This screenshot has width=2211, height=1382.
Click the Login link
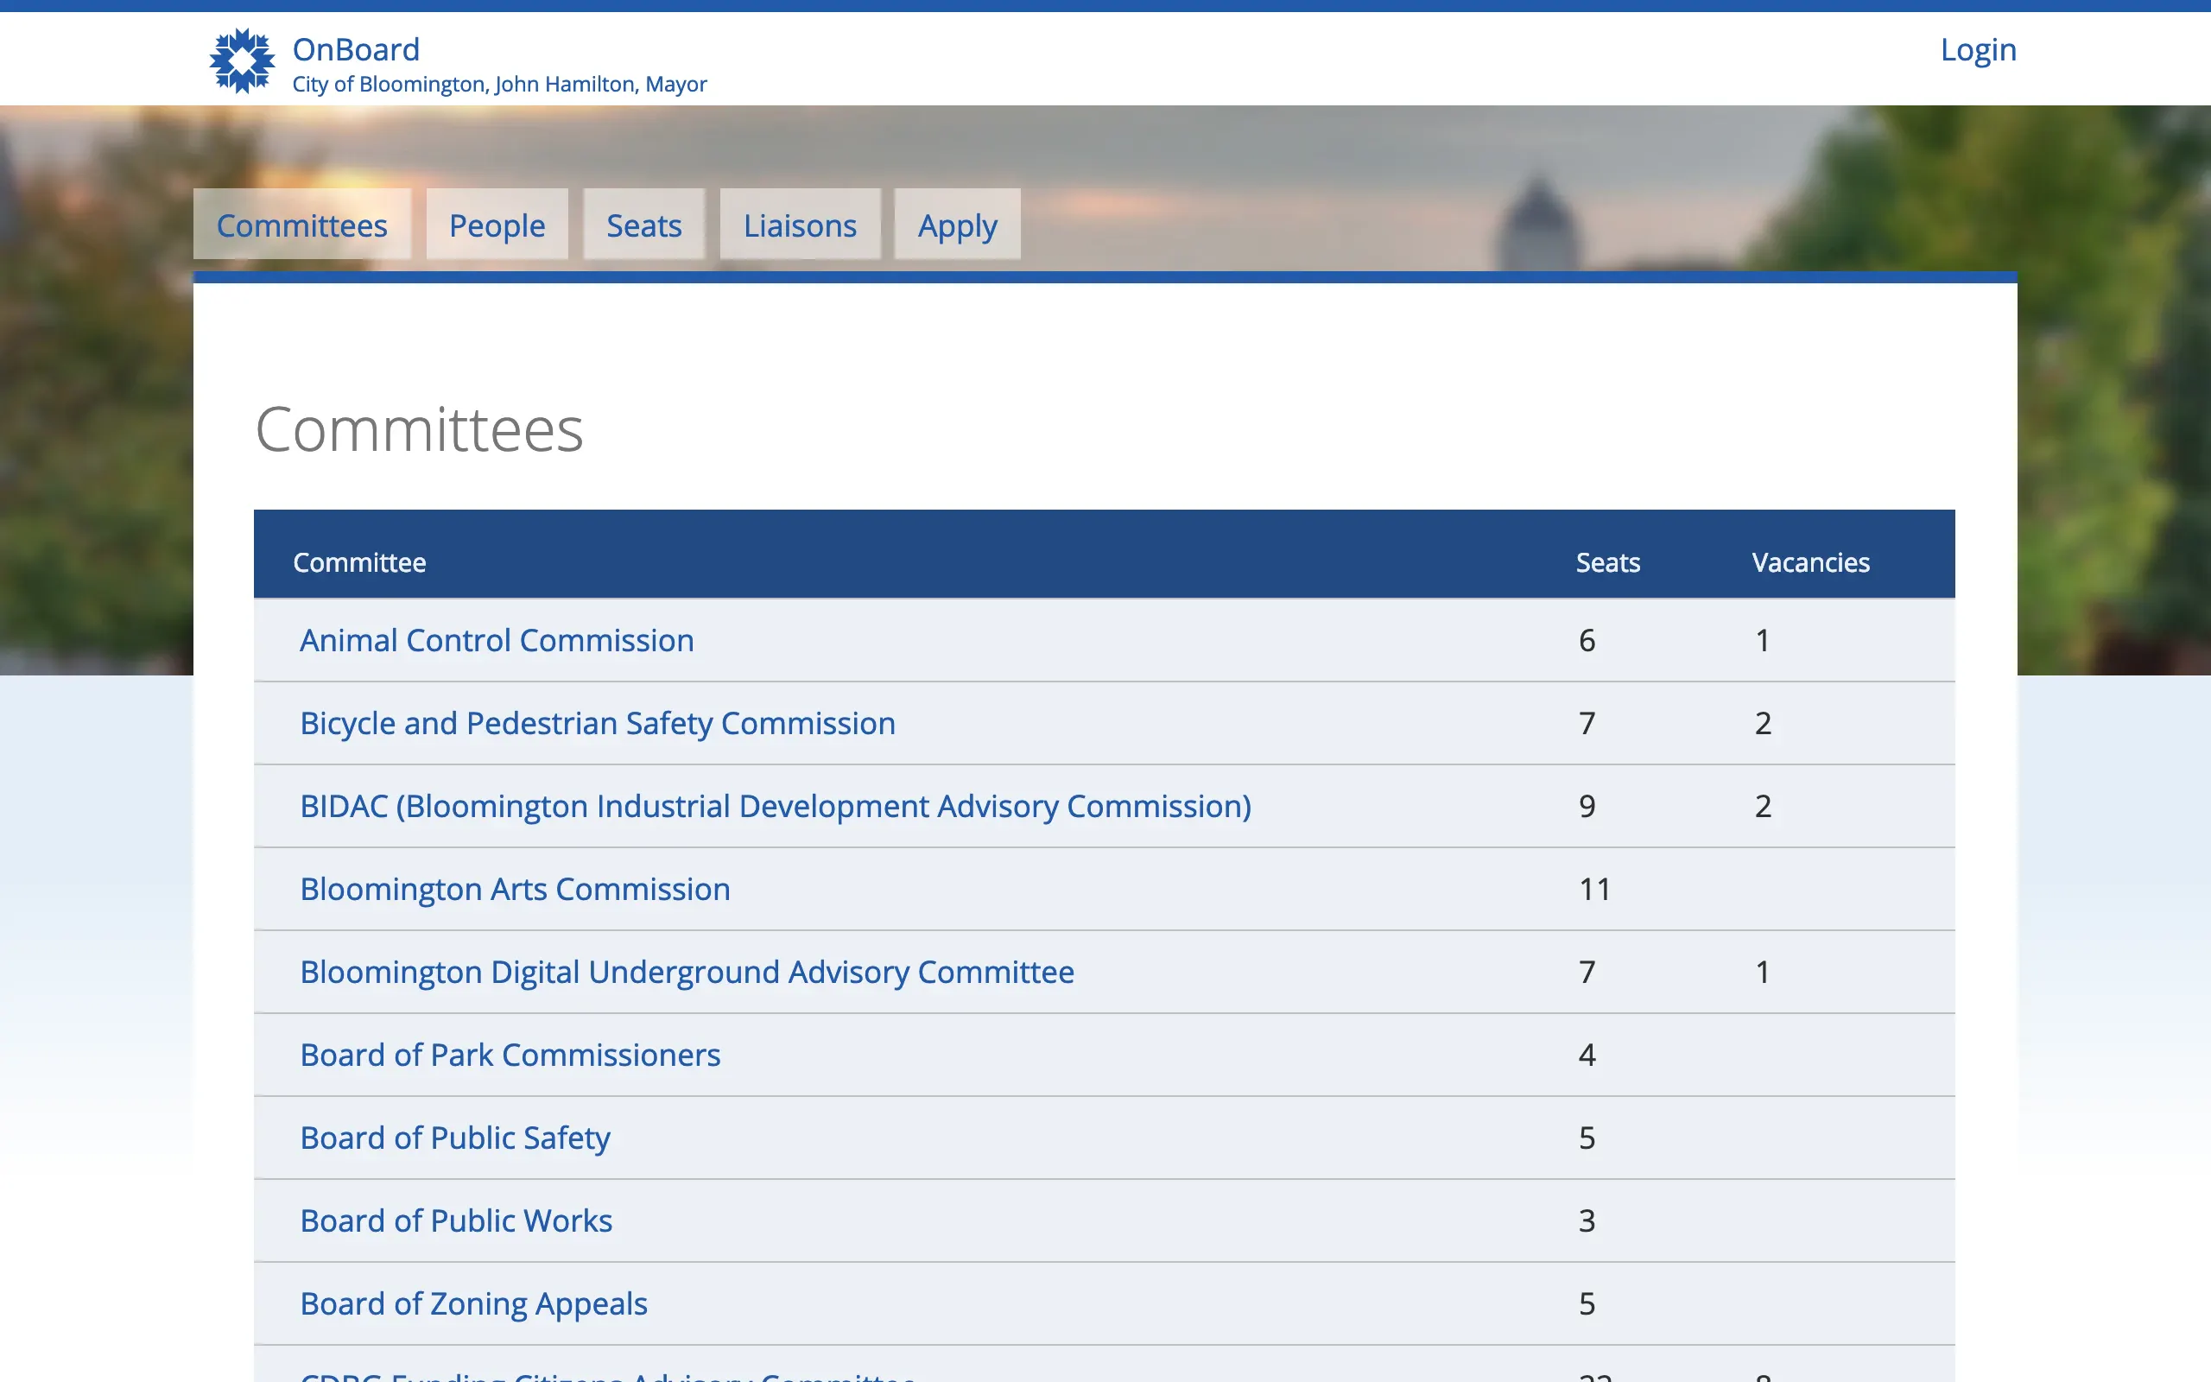(1977, 49)
